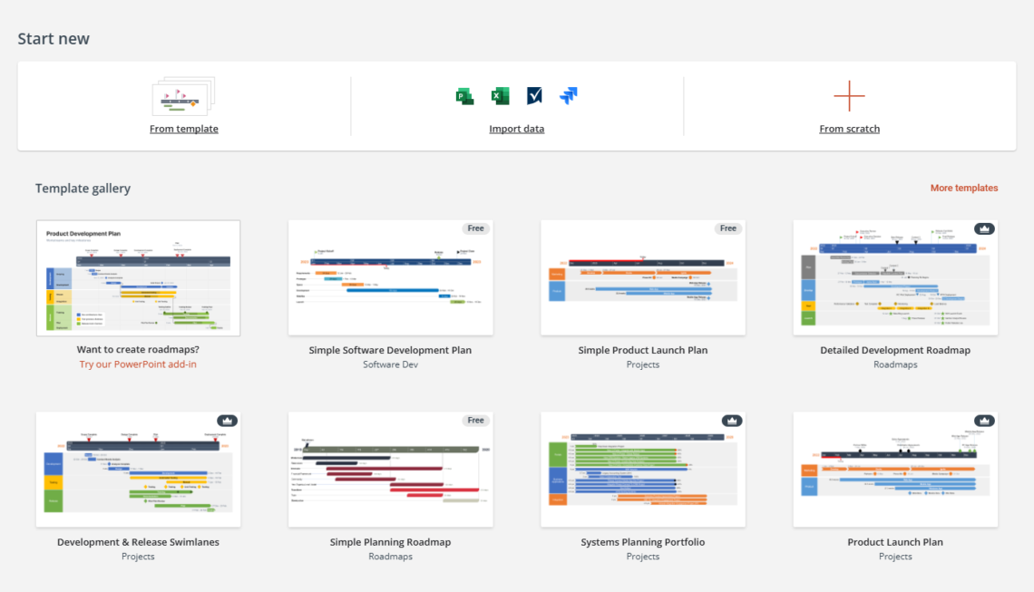Click Free badge on Simple Product Launch Plan
Screen dimensions: 1034x592
tap(727, 228)
